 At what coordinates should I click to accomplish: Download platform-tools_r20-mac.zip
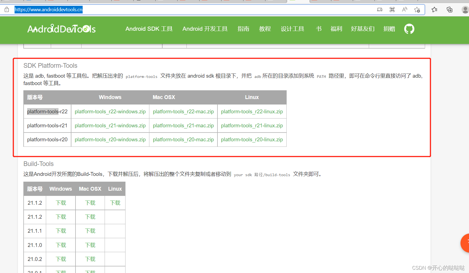183,140
